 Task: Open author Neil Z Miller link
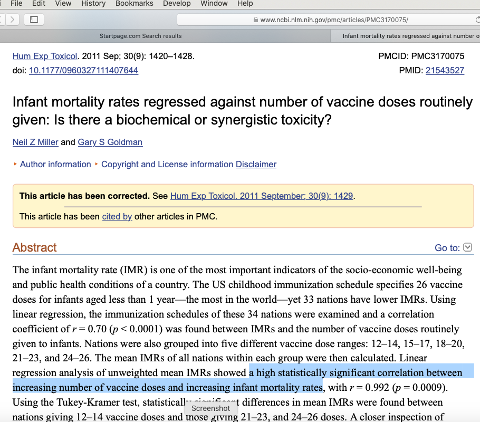click(35, 142)
